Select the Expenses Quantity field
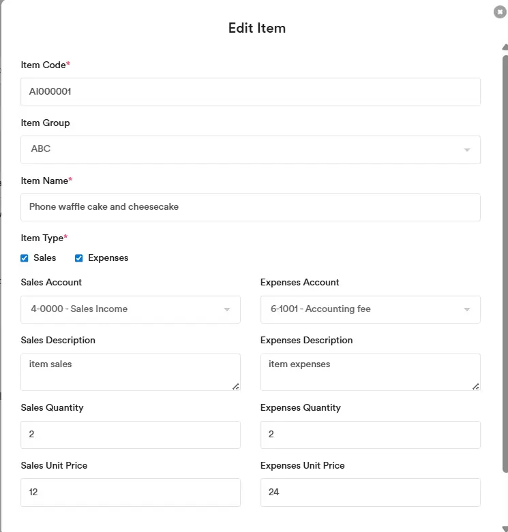 point(370,435)
